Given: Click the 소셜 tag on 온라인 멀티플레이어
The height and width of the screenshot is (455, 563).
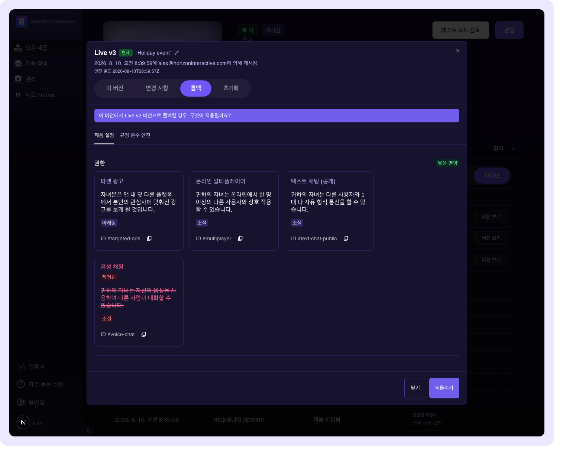Looking at the screenshot, I should point(202,223).
